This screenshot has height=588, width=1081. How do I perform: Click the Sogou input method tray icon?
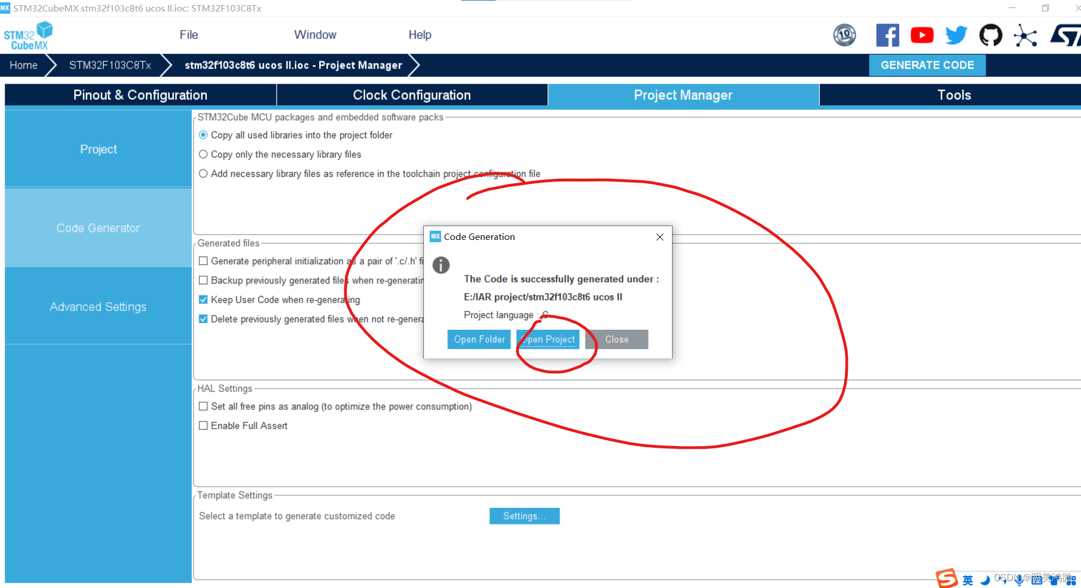(946, 578)
